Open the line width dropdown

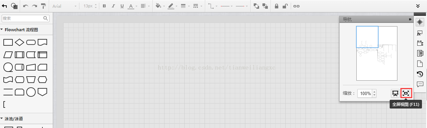(185, 6)
